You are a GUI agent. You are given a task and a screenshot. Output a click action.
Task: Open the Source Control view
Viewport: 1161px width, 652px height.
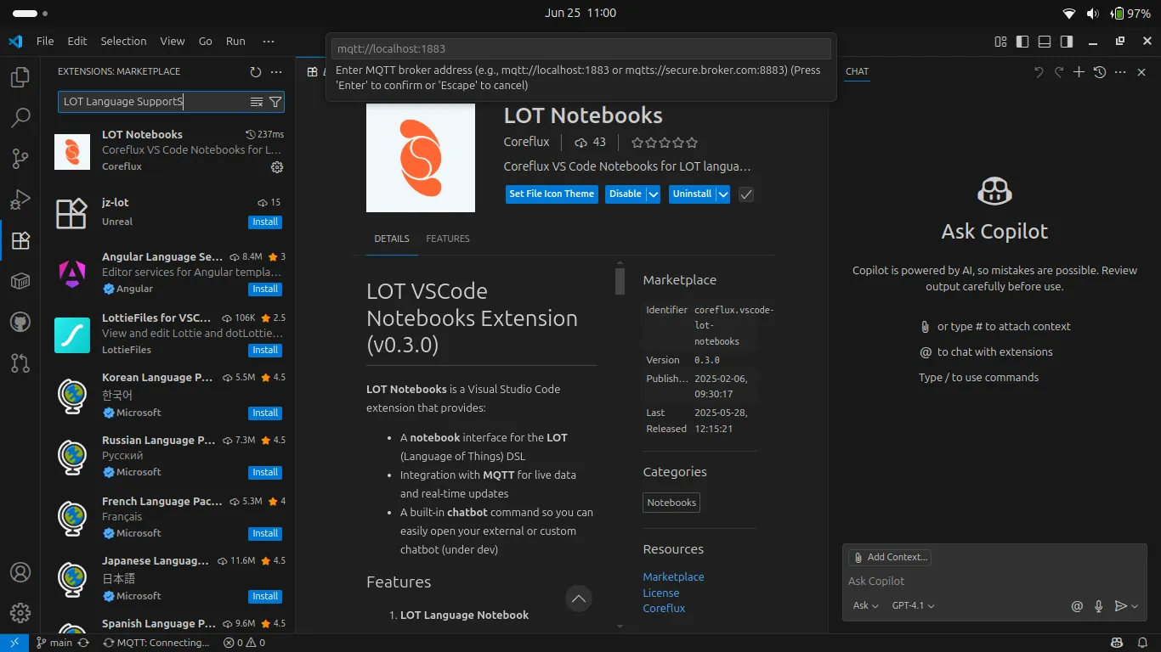pos(20,159)
